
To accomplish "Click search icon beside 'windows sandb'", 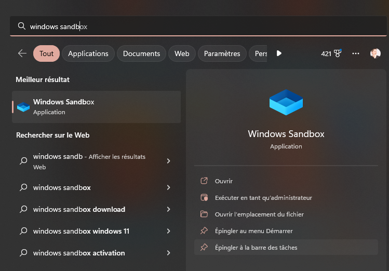I will click(x=23, y=161).
